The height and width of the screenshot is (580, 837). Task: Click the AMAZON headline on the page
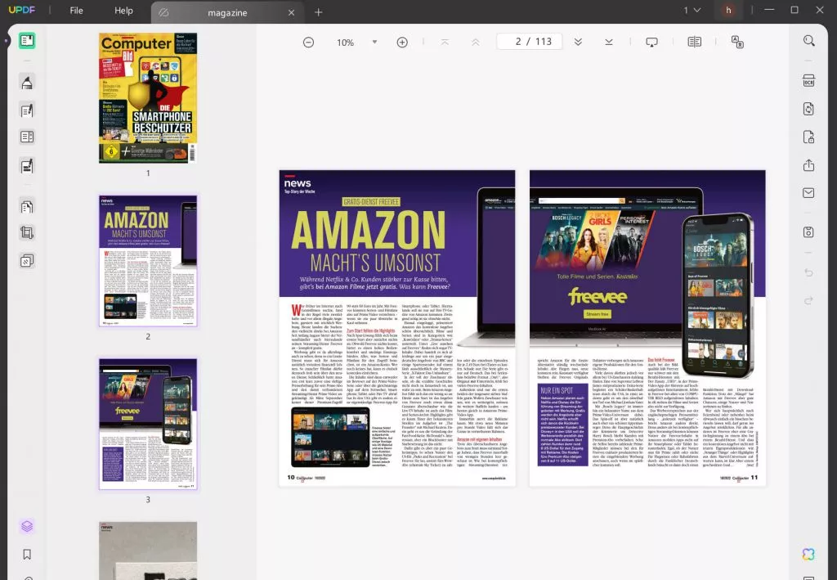tap(369, 230)
